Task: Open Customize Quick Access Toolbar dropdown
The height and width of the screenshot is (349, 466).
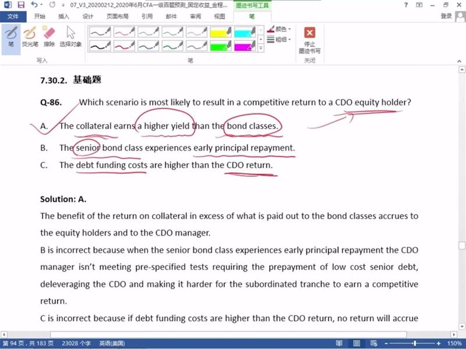Action: pyautogui.click(x=63, y=5)
